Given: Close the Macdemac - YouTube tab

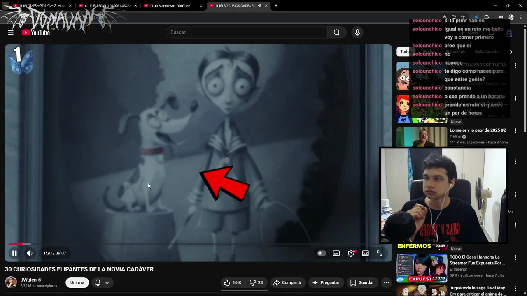Looking at the screenshot, I should 201,6.
